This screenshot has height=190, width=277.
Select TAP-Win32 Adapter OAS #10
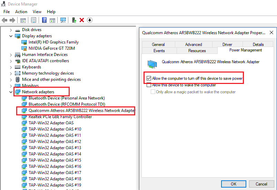pos(55,129)
